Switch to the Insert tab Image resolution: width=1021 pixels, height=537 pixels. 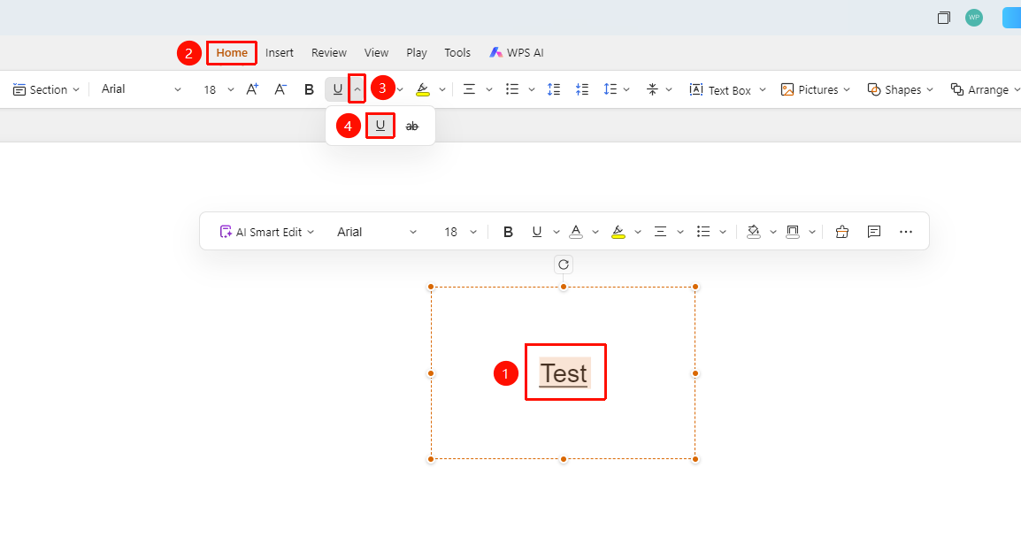point(280,53)
